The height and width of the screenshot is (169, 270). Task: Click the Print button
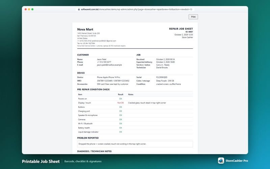click(x=193, y=17)
